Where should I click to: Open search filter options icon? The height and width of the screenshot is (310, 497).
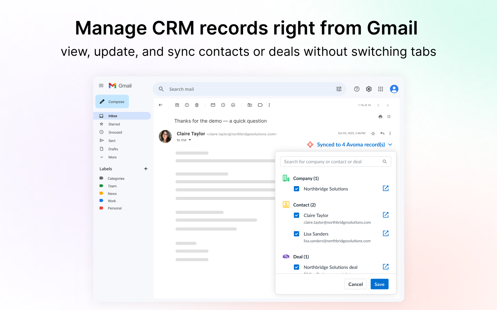[339, 89]
